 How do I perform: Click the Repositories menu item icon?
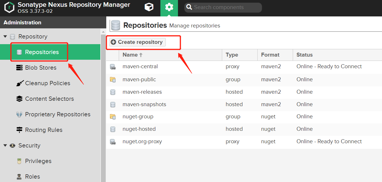pyautogui.click(x=19, y=52)
